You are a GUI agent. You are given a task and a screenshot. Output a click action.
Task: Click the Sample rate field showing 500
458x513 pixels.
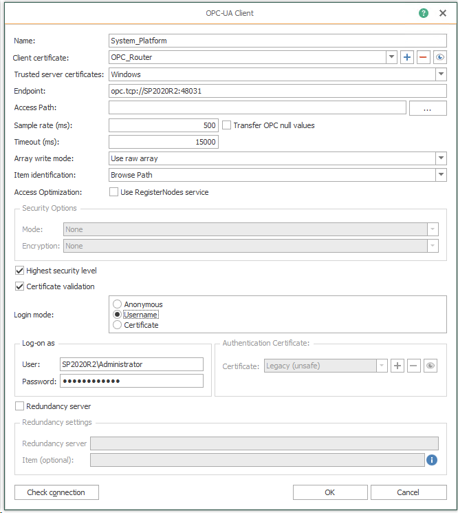[x=164, y=125]
